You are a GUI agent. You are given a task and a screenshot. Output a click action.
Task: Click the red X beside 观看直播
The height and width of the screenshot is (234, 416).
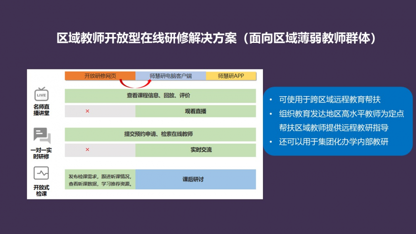point(87,111)
